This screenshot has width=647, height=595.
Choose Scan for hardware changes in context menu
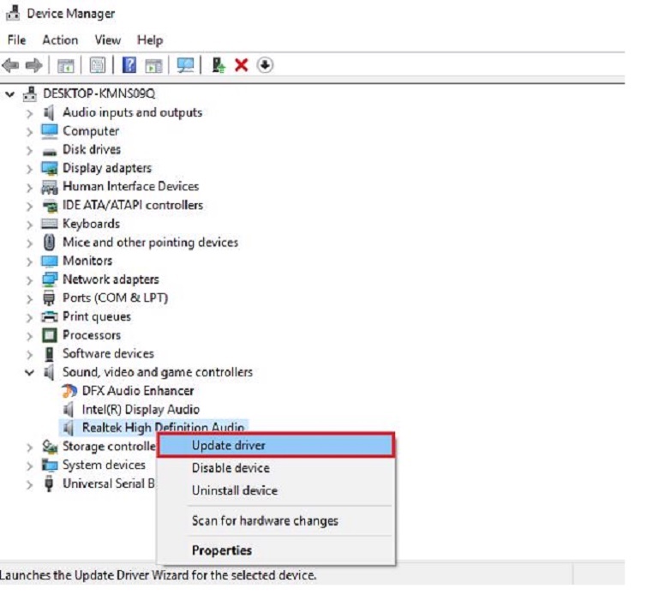coord(276,520)
